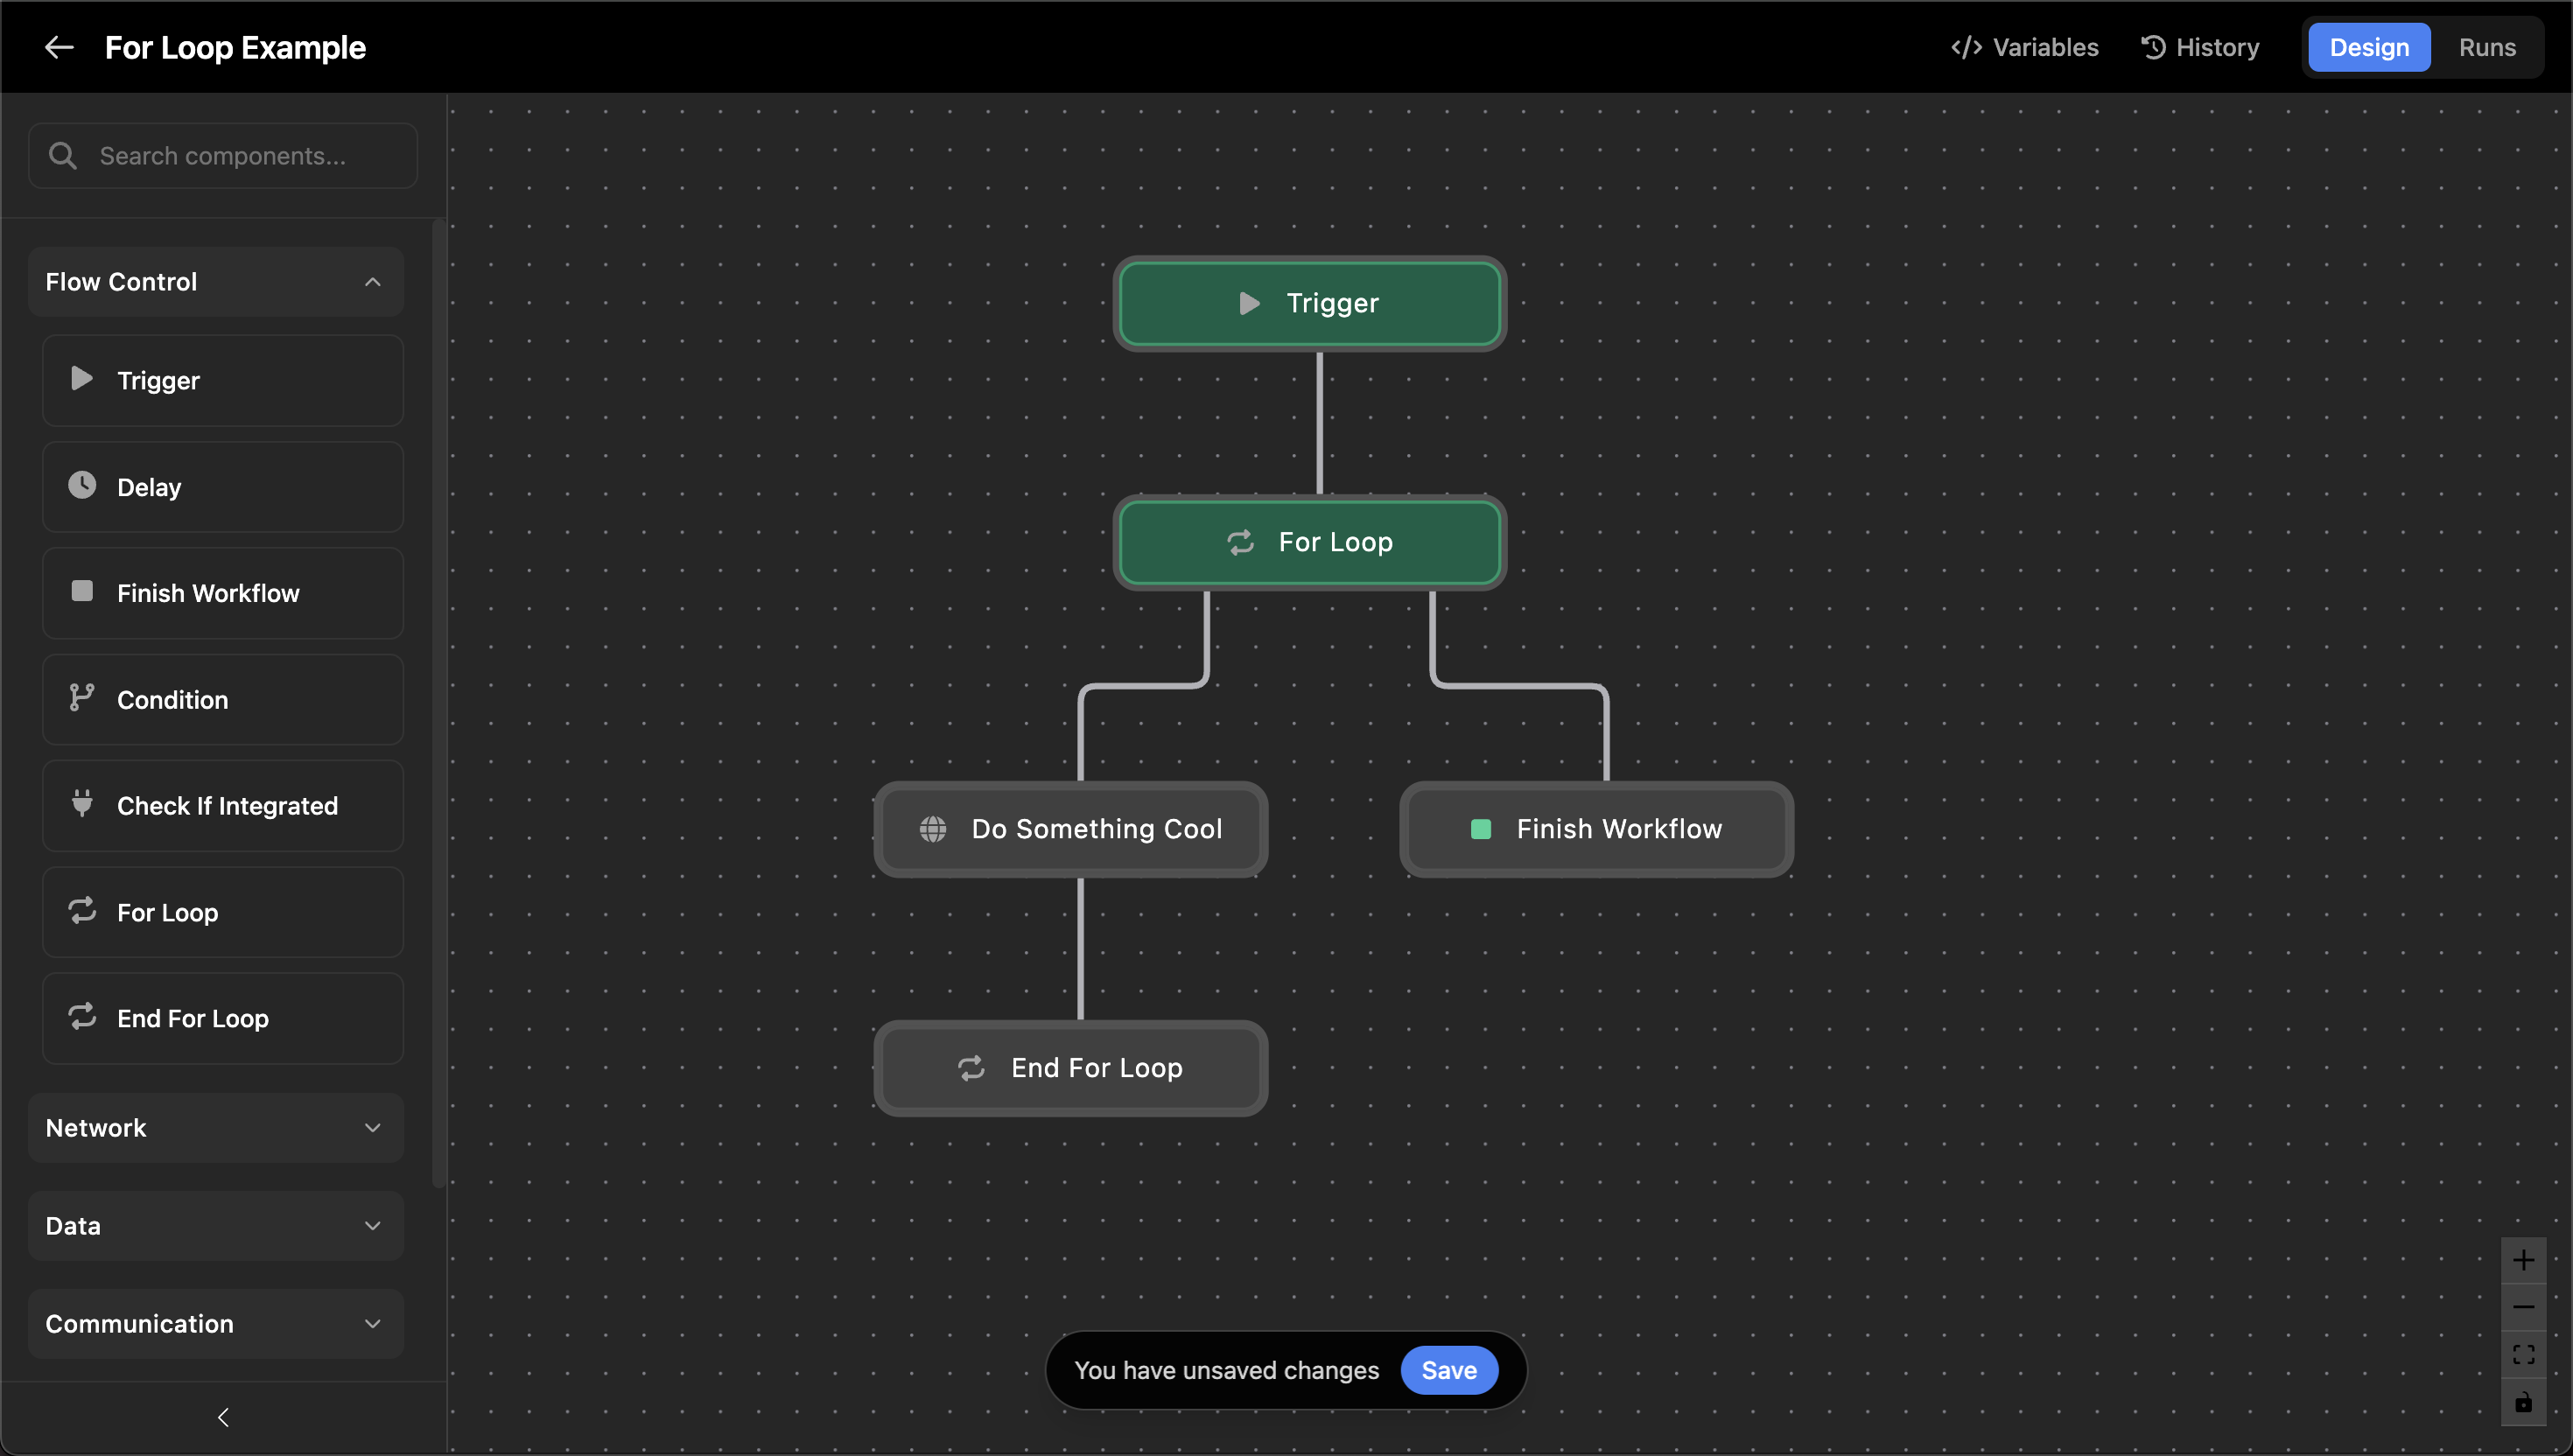
Task: Click the You have unsaved changes message
Action: coord(1226,1370)
